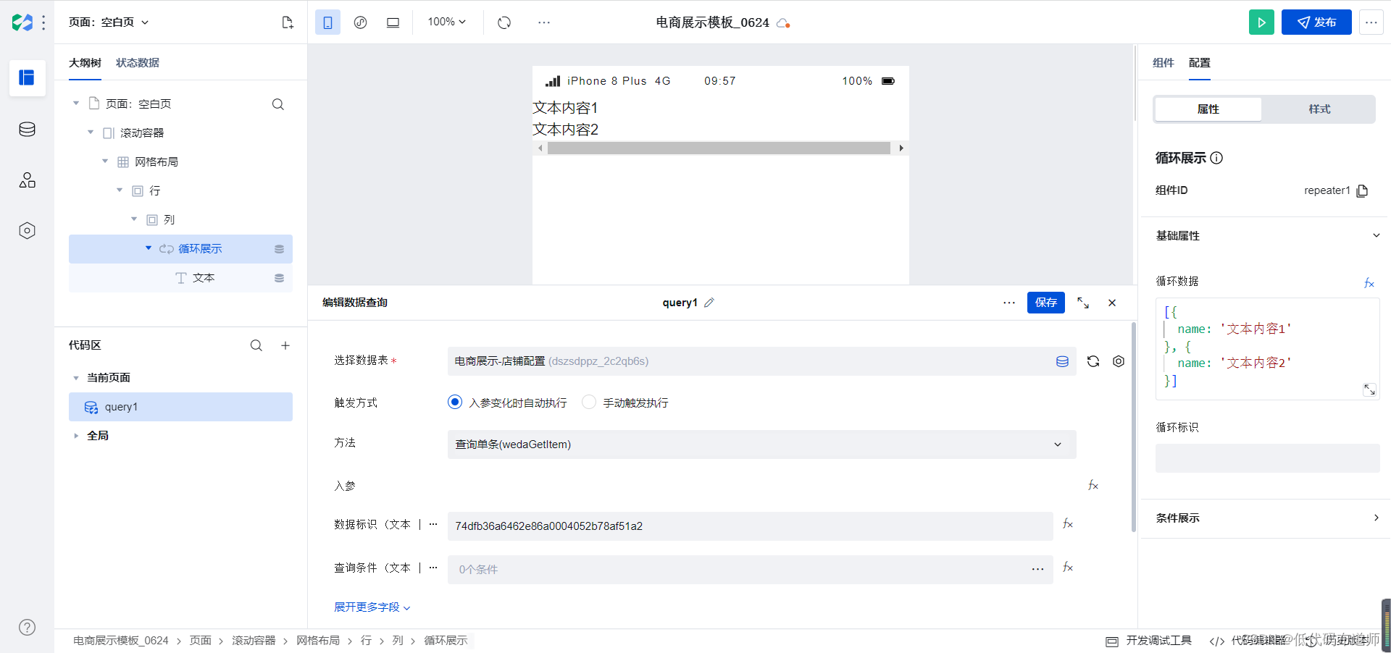1391x653 pixels.
Task: Refresh the canvas preview
Action: coord(504,22)
